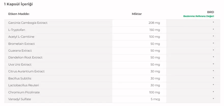Click the L-Tryptofan ingredient name

[x=17, y=30]
